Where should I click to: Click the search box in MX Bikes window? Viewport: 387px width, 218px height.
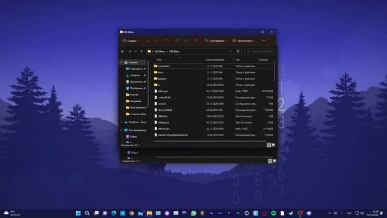[x=259, y=51]
